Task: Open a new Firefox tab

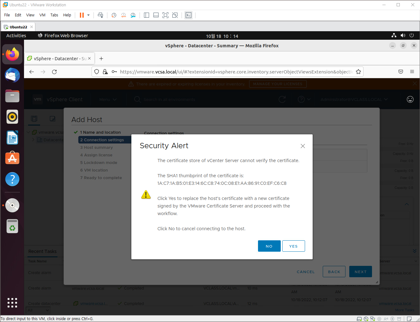Action: (x=101, y=58)
